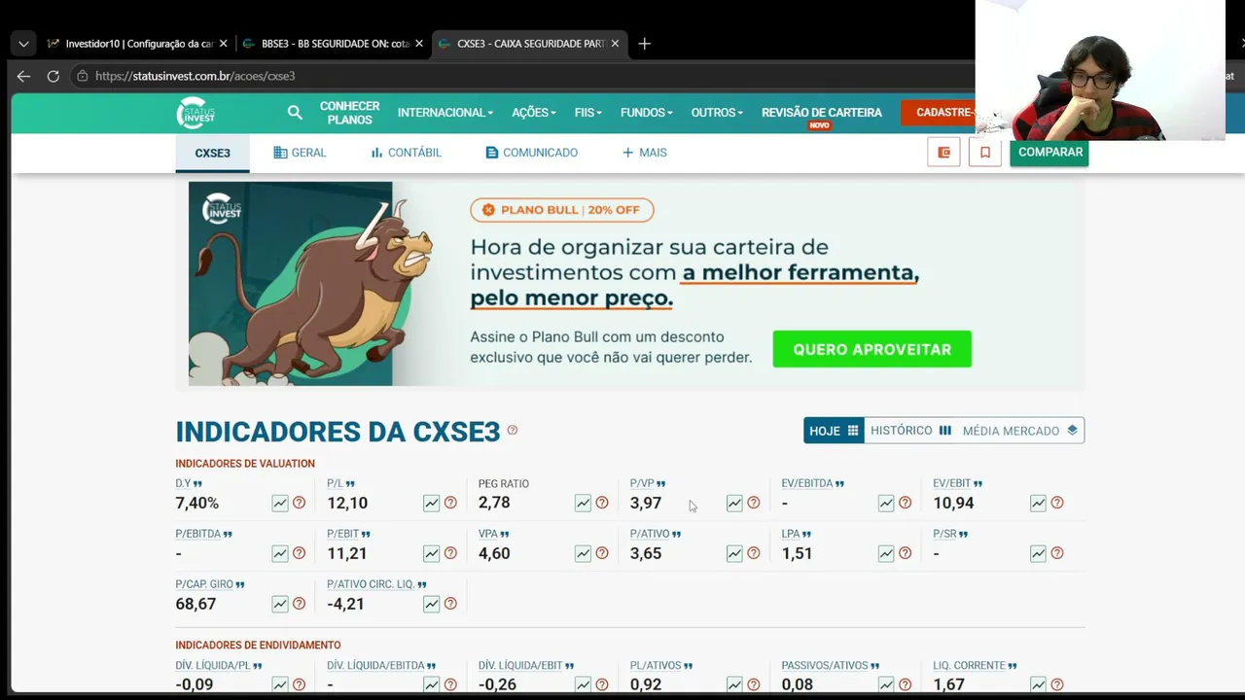Open the P/ATIVO CIRC. LIQ. help icon

click(x=450, y=604)
